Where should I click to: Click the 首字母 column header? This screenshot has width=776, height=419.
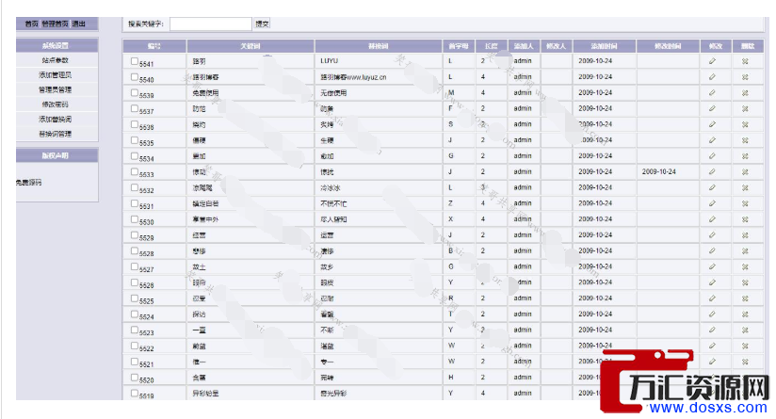(459, 46)
